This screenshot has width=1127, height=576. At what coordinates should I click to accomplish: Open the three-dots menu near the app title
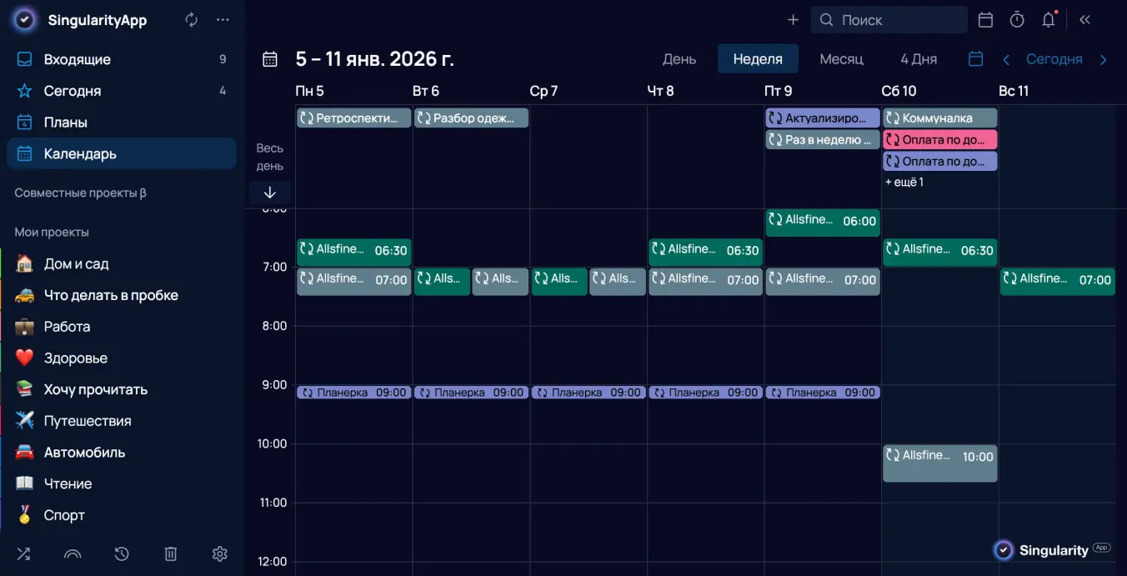222,18
